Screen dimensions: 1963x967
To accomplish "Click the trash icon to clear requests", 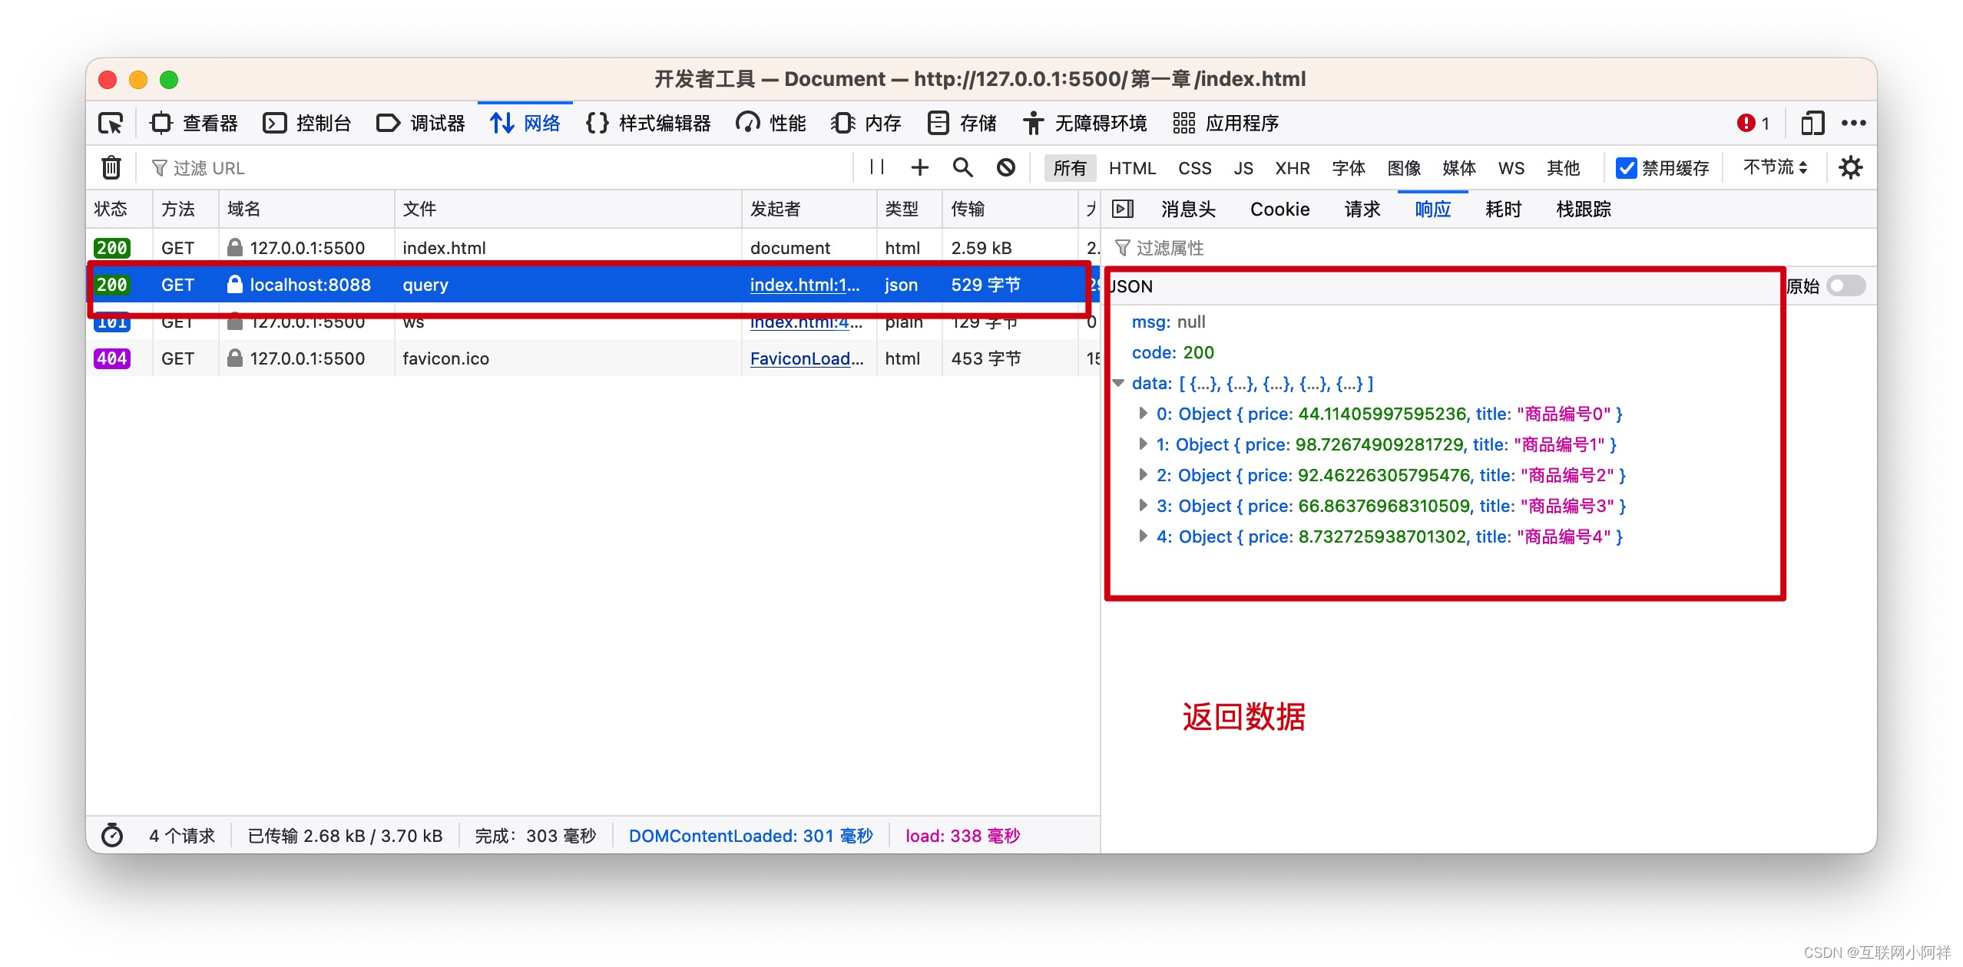I will (x=111, y=167).
